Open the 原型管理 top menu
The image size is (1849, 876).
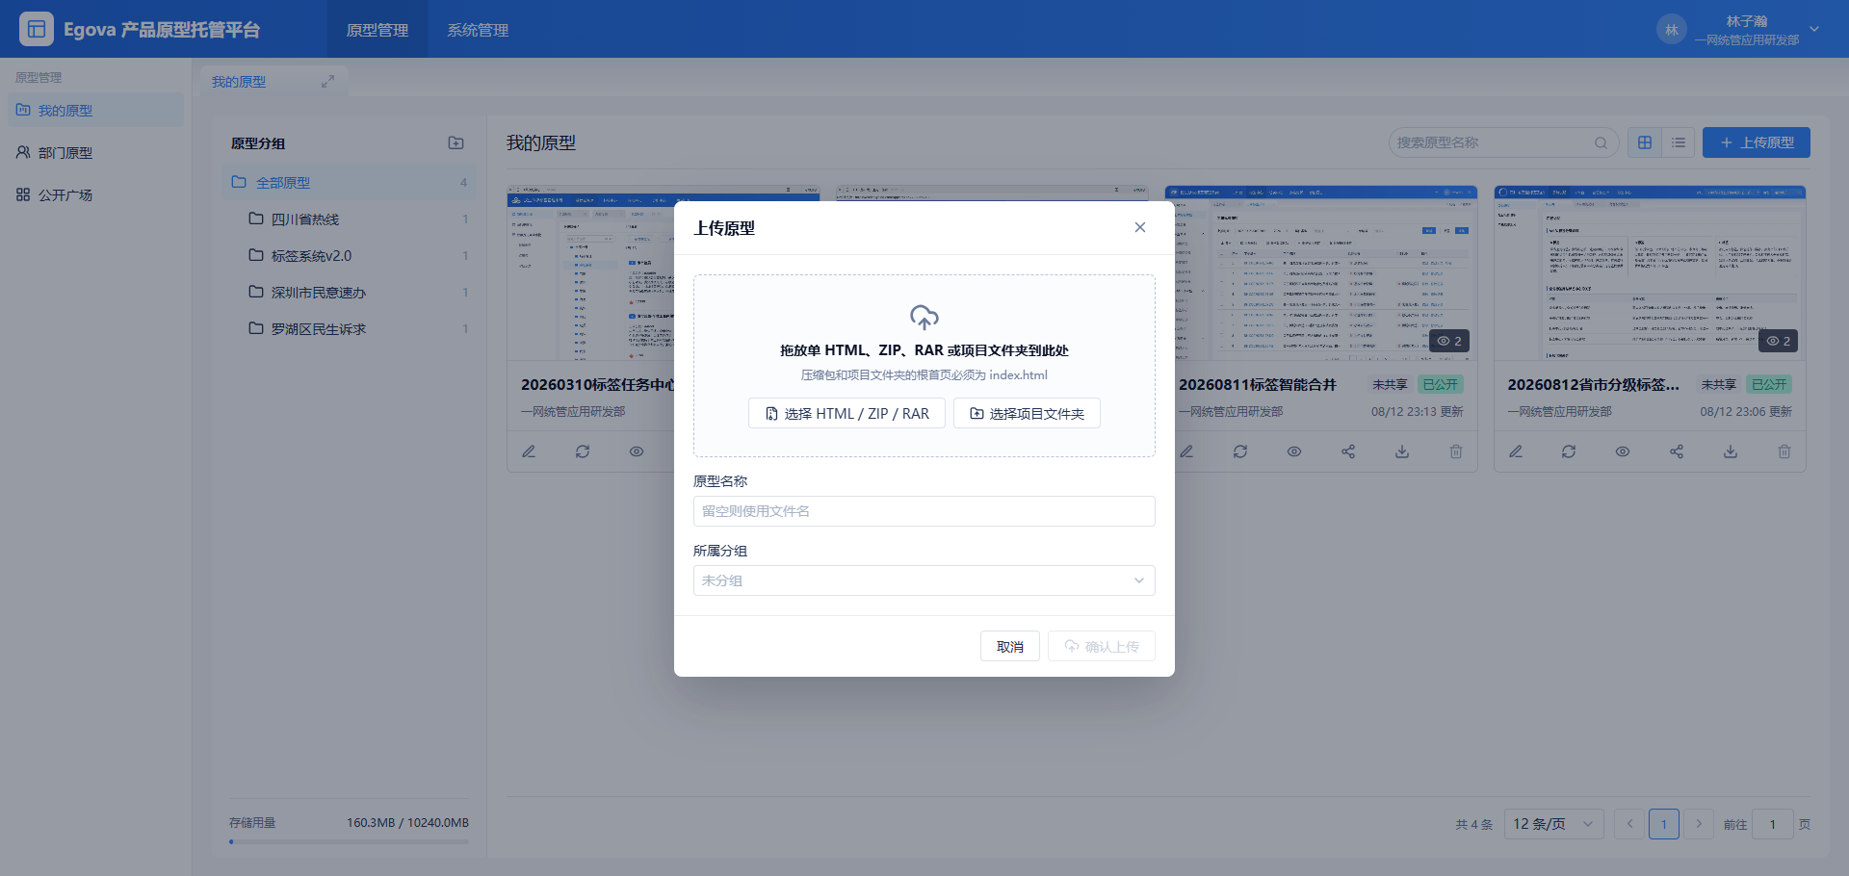(378, 30)
